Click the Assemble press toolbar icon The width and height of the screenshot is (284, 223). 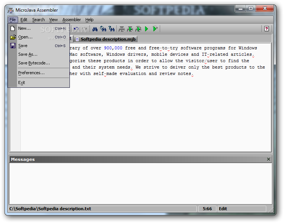(122, 29)
